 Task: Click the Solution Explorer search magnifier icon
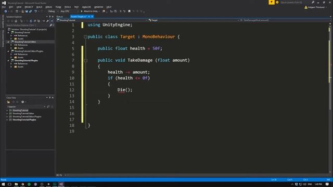click(x=51, y=25)
